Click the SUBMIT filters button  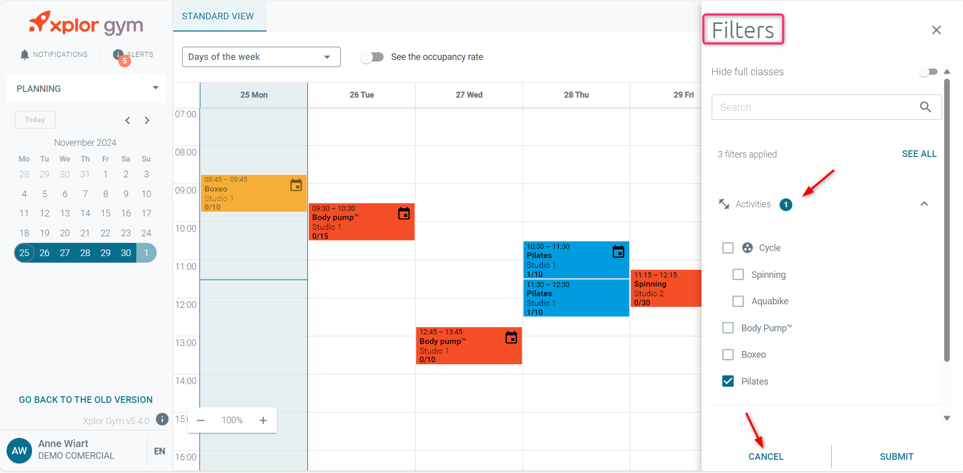click(x=896, y=456)
